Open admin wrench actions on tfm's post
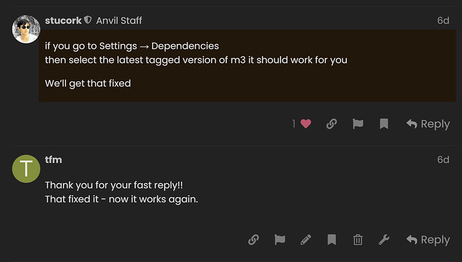The height and width of the screenshot is (262, 462). (384, 240)
